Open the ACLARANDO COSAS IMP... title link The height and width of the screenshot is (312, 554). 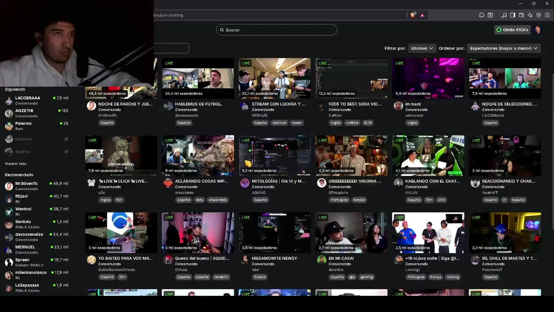click(x=202, y=181)
